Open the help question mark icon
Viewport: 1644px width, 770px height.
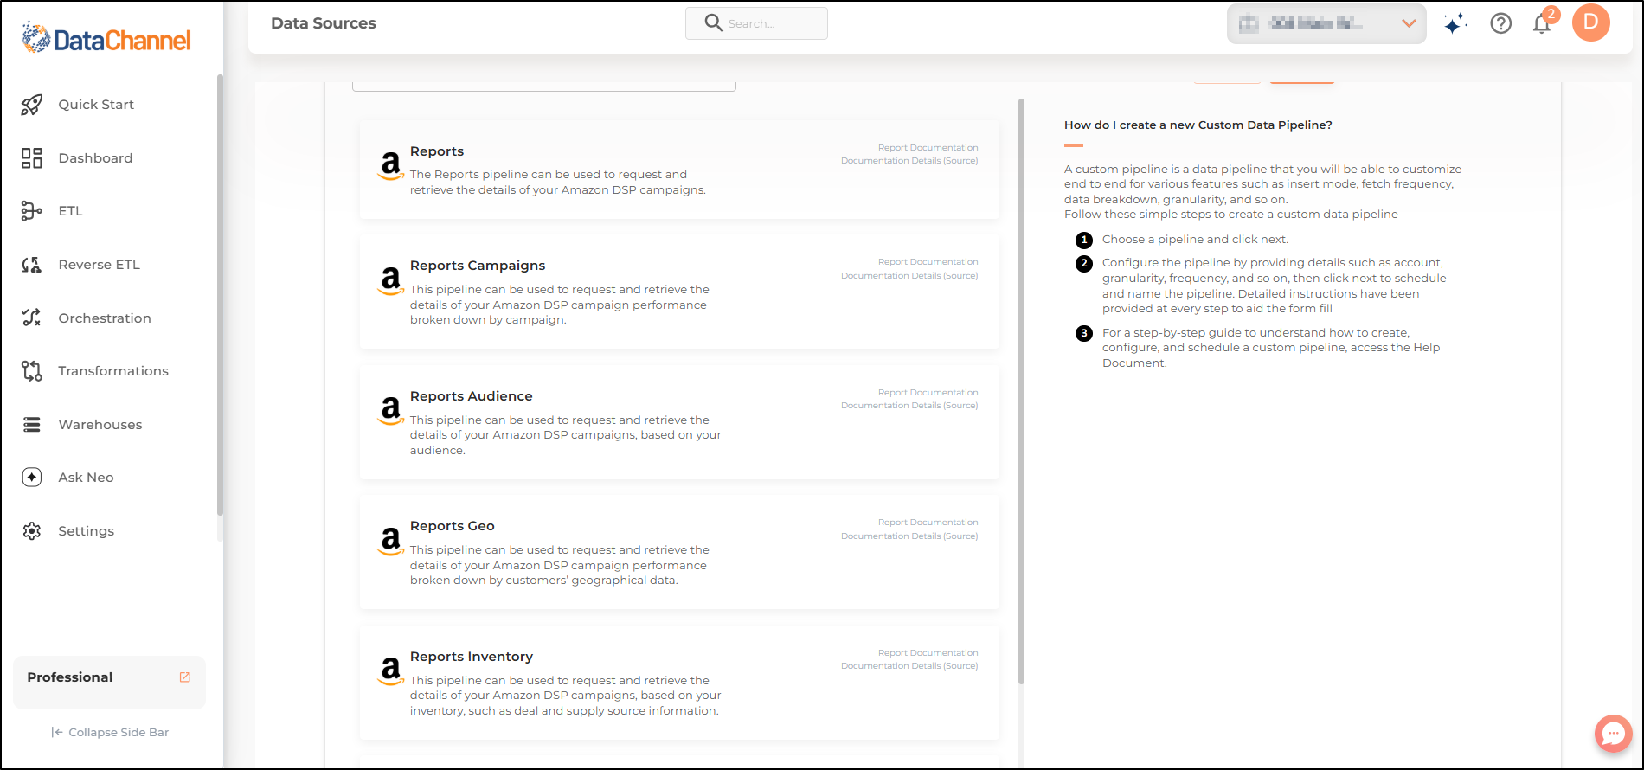pos(1501,23)
